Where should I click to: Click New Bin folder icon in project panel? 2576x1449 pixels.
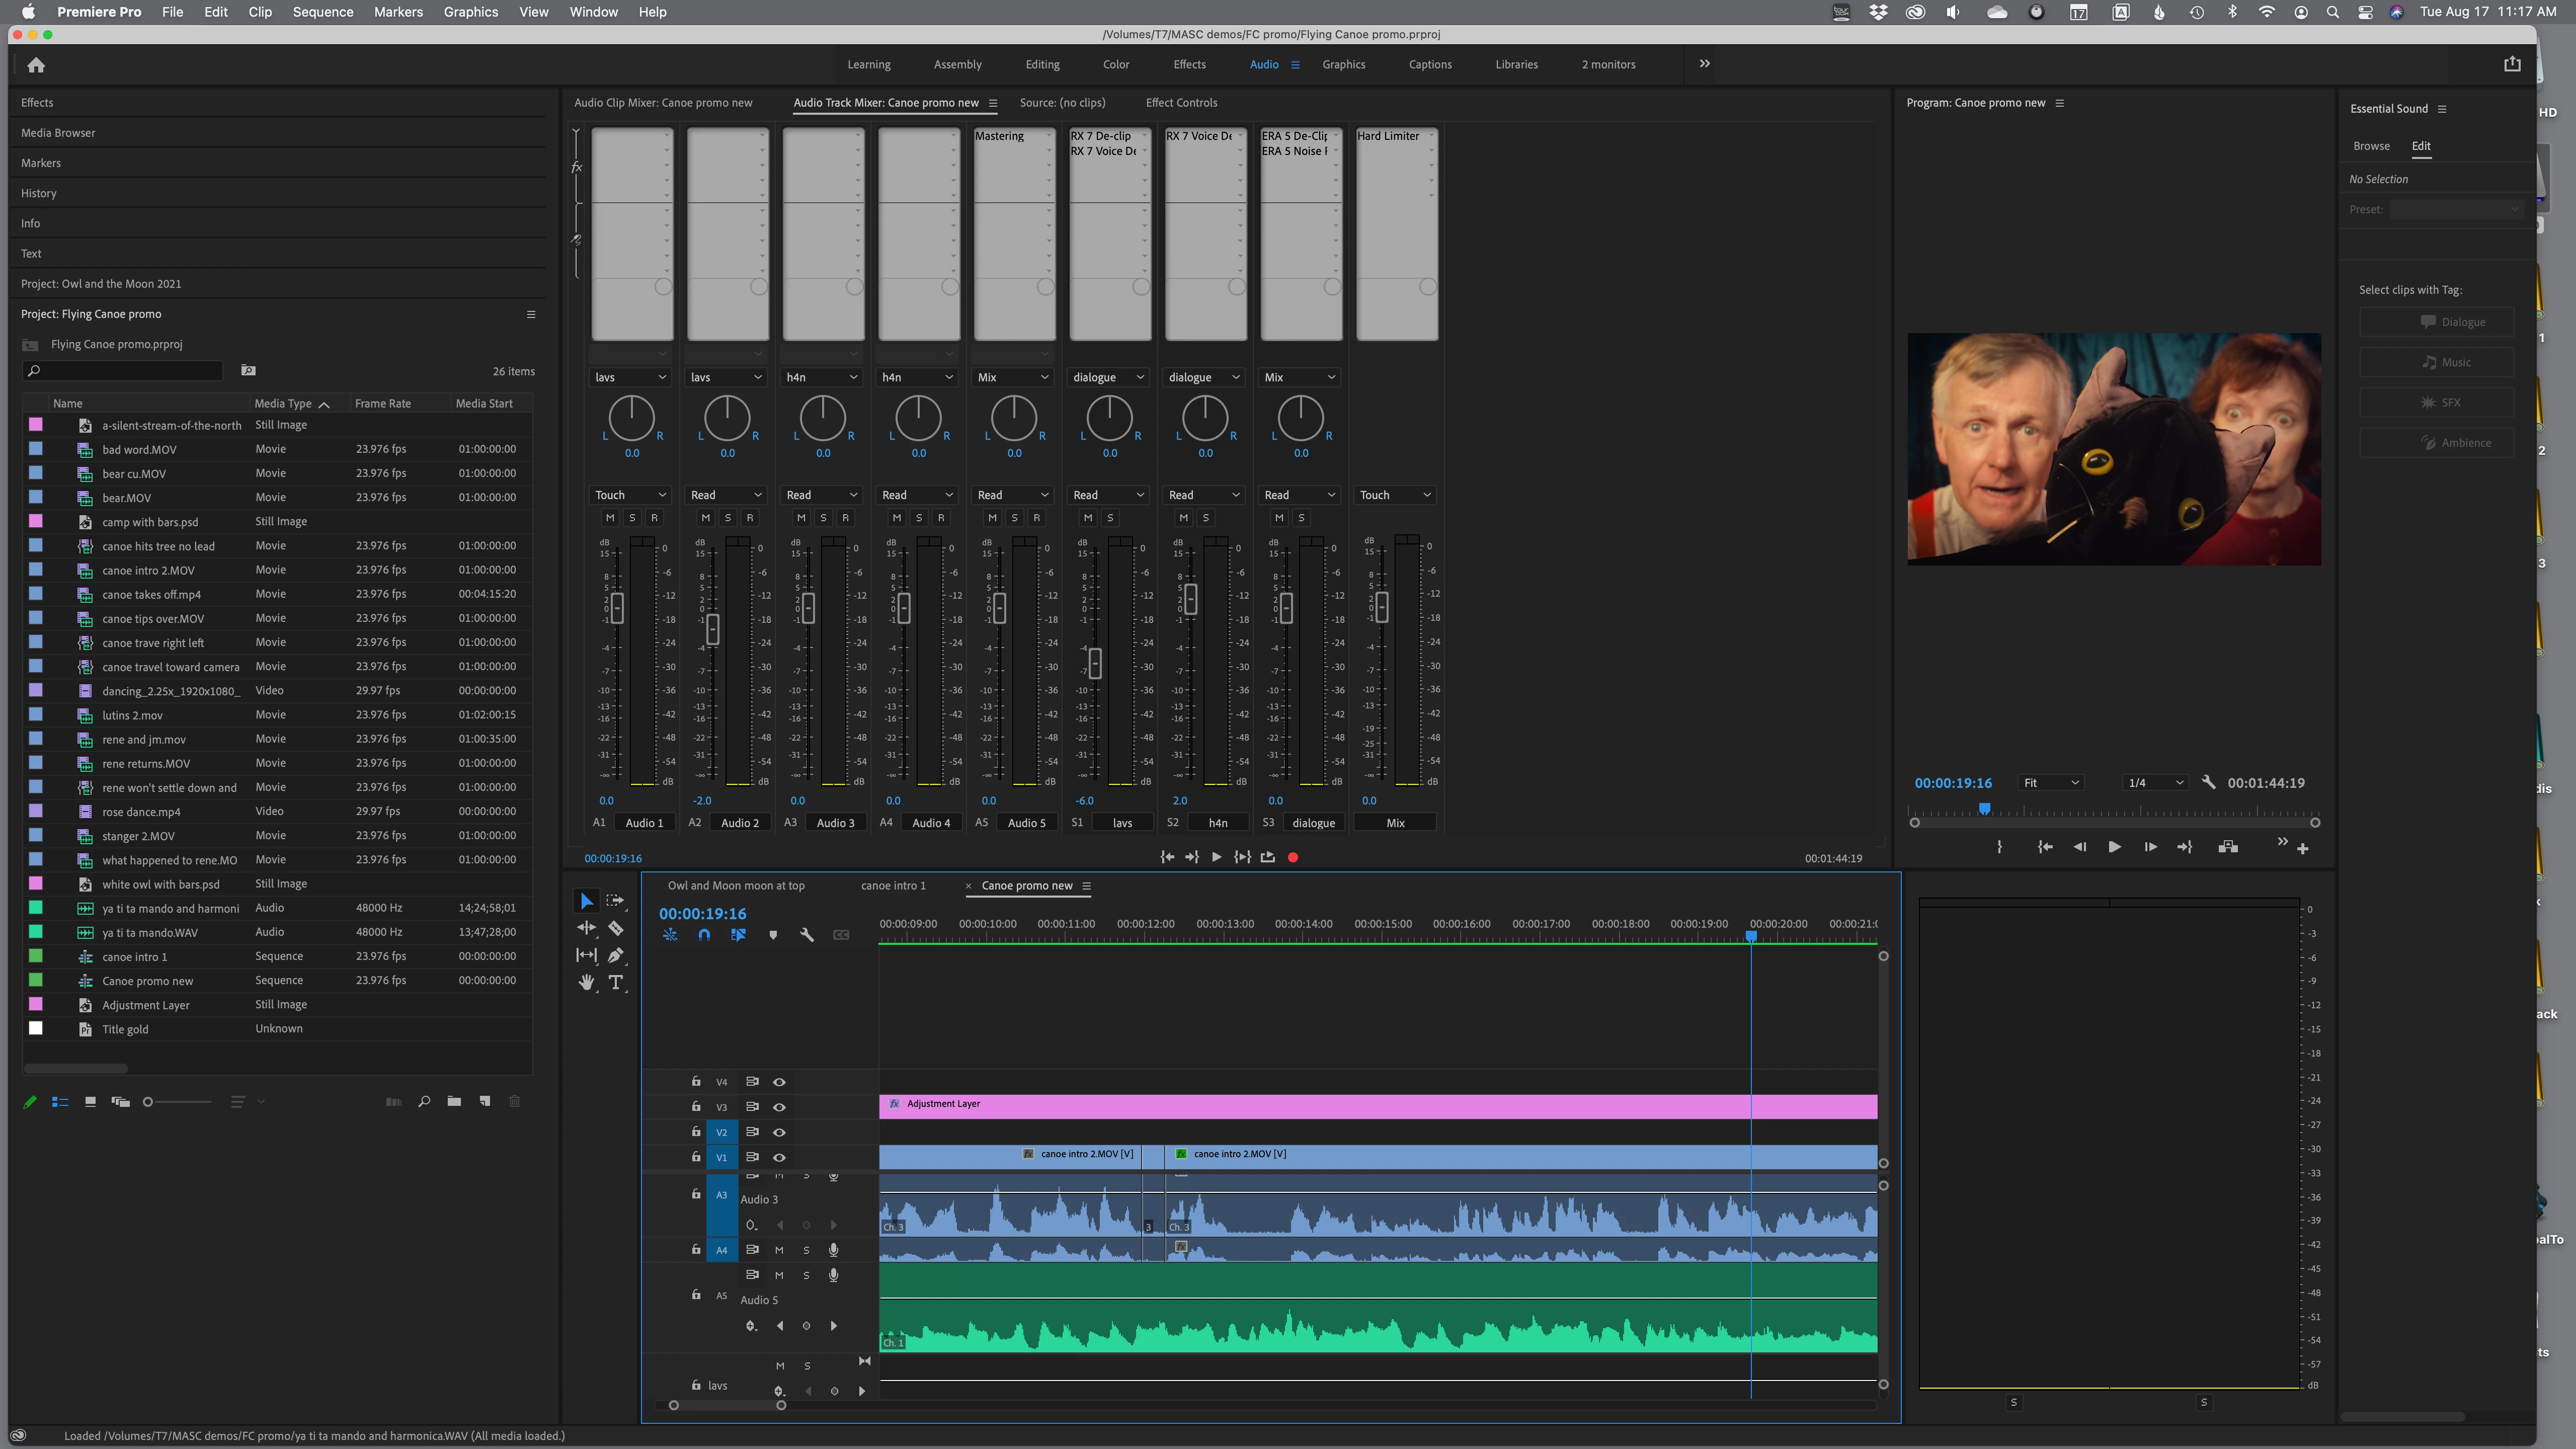pyautogui.click(x=454, y=1101)
